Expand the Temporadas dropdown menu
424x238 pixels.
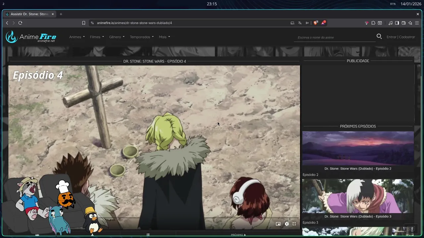(142, 37)
